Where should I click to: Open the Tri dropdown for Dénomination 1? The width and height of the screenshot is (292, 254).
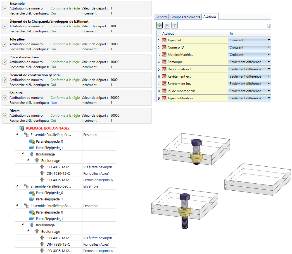(x=269, y=69)
